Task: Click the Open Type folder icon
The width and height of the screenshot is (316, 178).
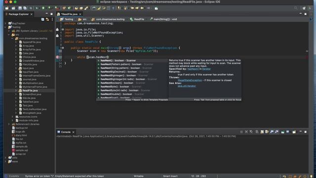Action: pos(77,8)
